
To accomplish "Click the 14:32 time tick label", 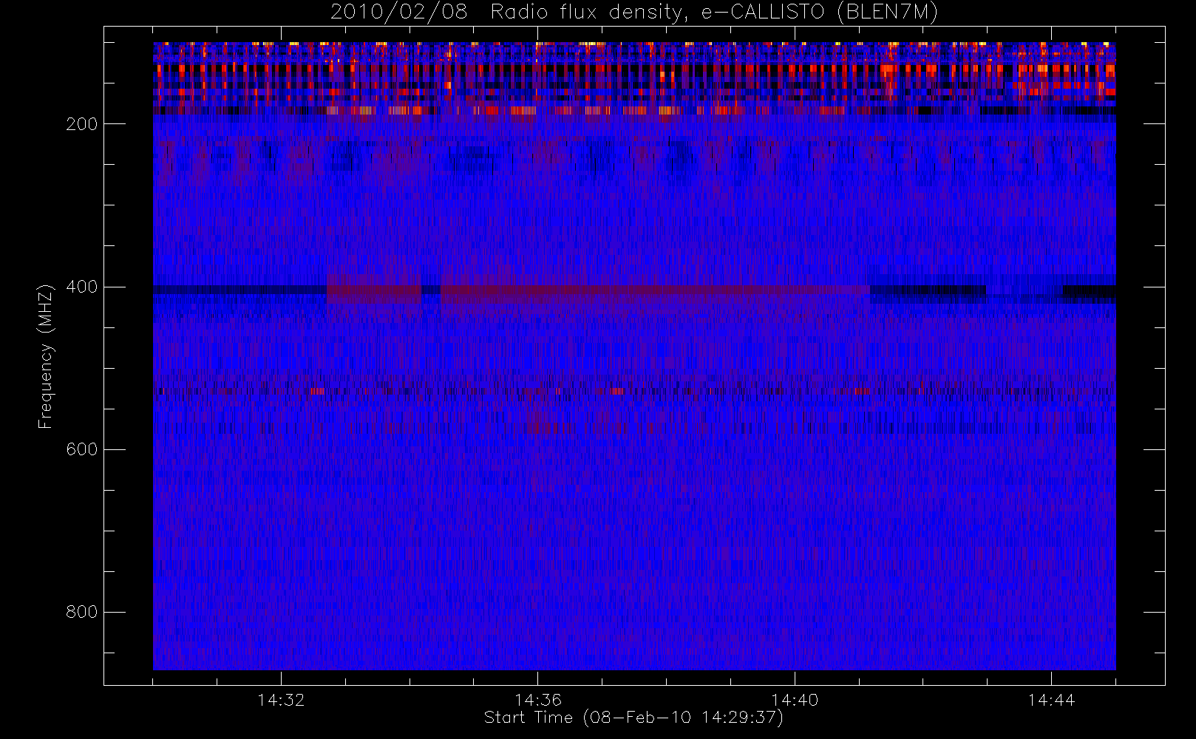I will (281, 699).
